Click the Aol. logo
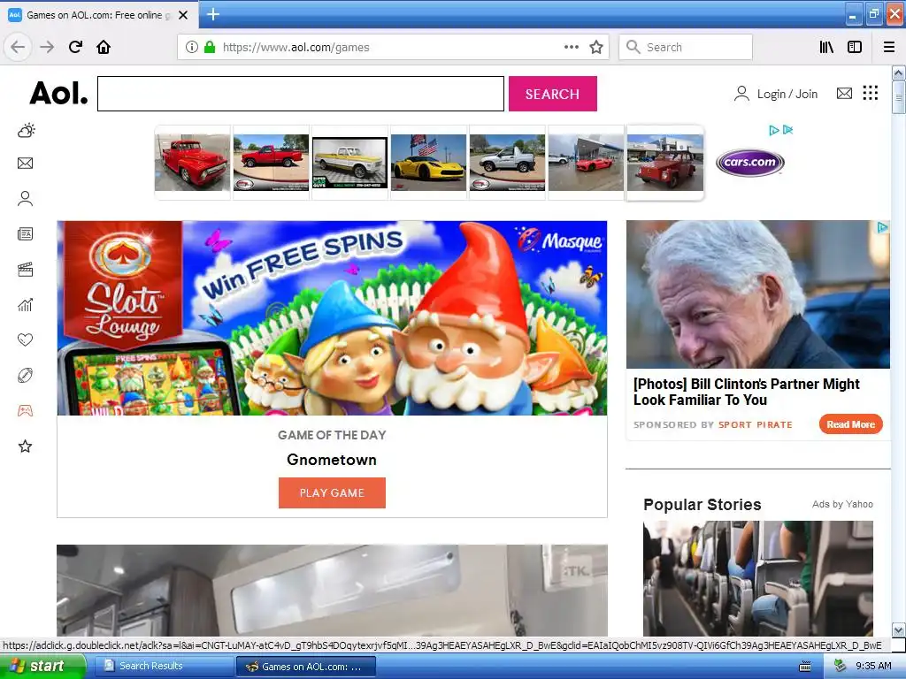Viewport: 906px width, 679px height. (x=58, y=93)
